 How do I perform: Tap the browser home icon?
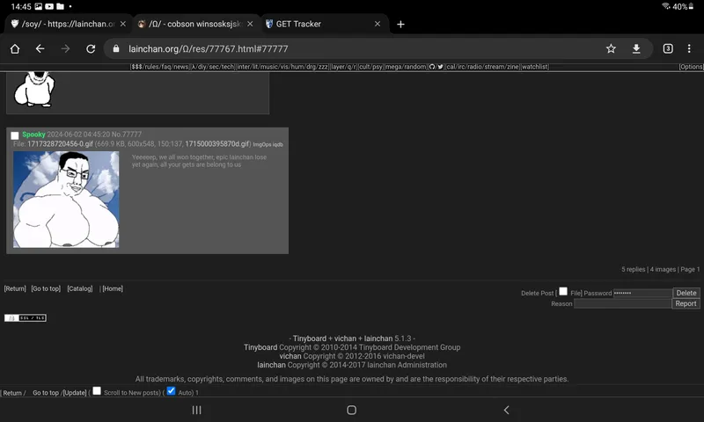pyautogui.click(x=15, y=49)
